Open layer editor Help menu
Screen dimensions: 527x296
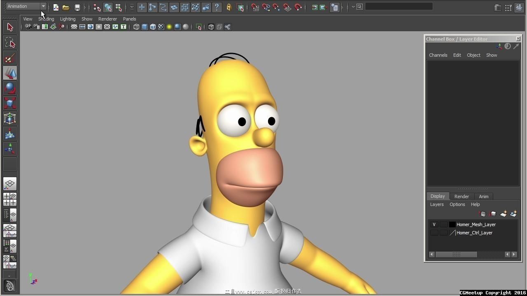pos(475,204)
